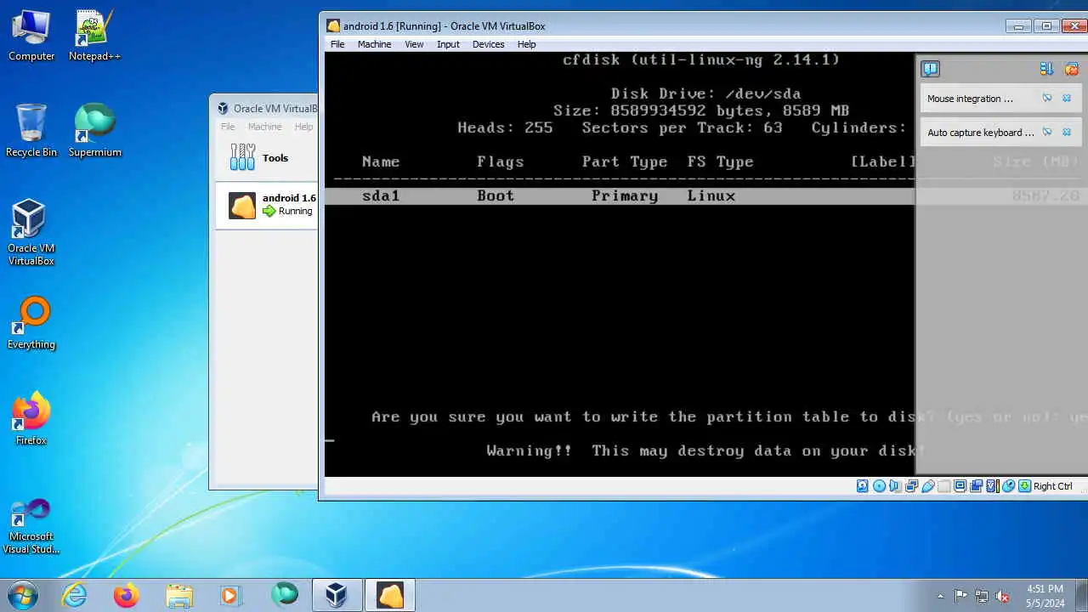The image size is (1088, 612).
Task: Open the taskbar clock showing 4:51 PM
Action: pos(1045,595)
